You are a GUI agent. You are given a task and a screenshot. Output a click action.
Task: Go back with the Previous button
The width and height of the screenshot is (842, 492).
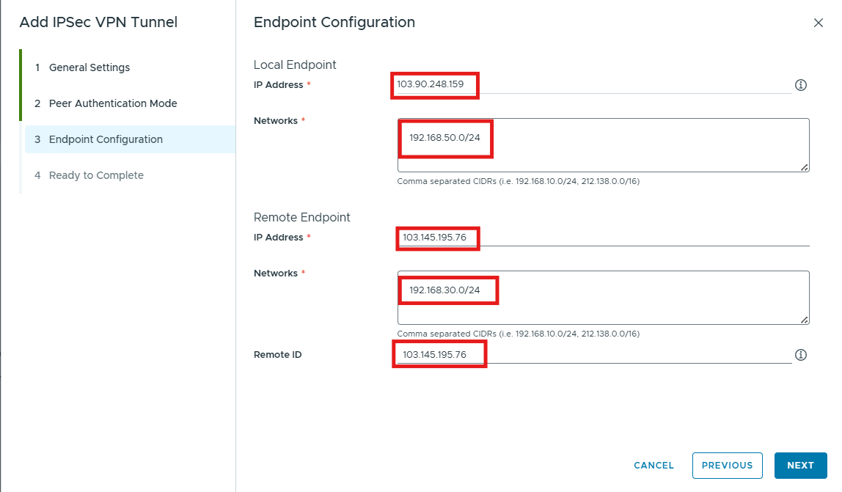[x=727, y=466]
